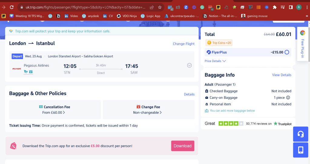Viewport: 310px width, 164px height.
Task: Click the Pegasus Airlines logo
Action: 17,69
